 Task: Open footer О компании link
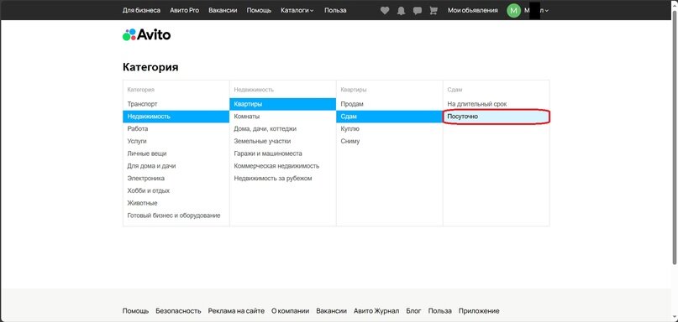coord(290,311)
